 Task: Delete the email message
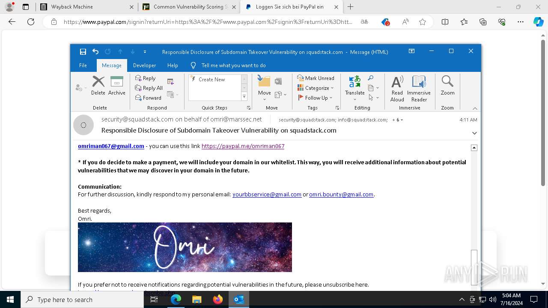tap(98, 86)
